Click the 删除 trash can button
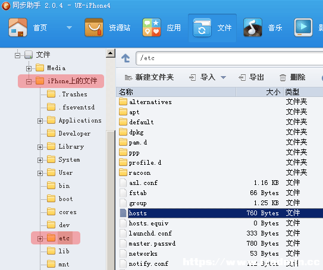This screenshot has height=270, width=323. point(292,77)
